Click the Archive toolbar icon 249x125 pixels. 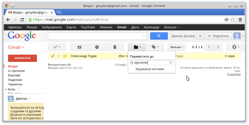coord(79,47)
